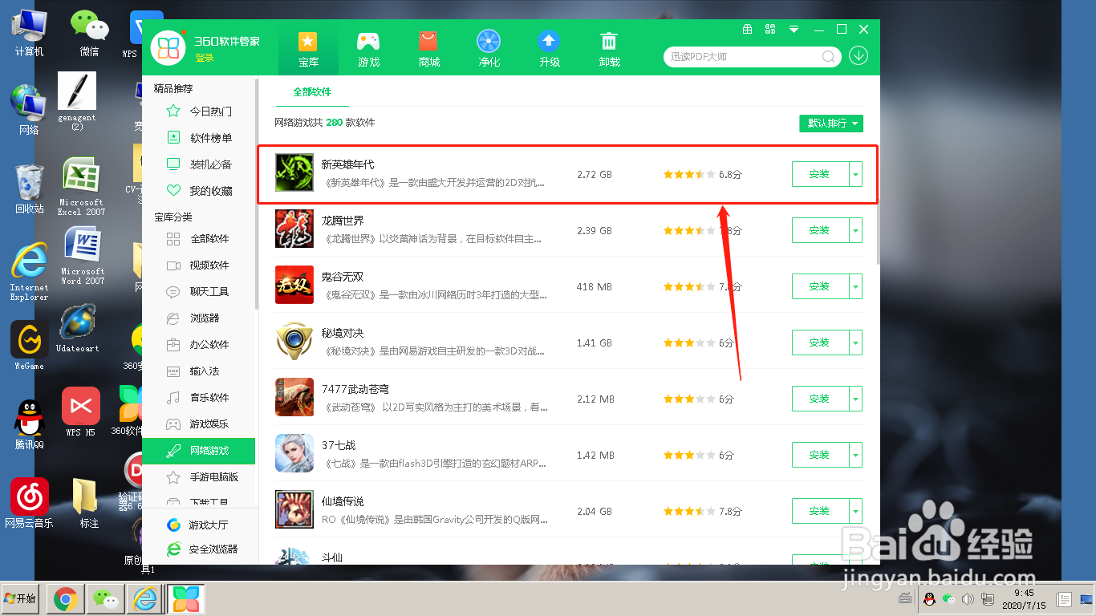
Task: Click the 新英雄年代 game thumbnail
Action: click(x=294, y=172)
